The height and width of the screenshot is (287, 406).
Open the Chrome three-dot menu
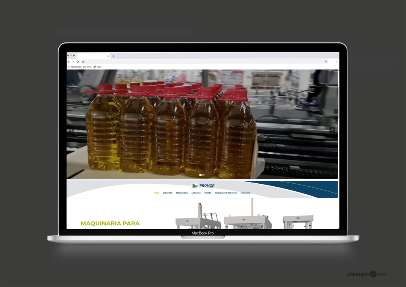336,61
